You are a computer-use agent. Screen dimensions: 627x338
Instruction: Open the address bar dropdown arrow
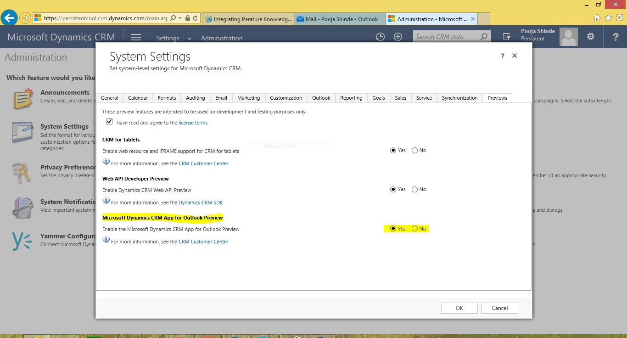coord(180,18)
